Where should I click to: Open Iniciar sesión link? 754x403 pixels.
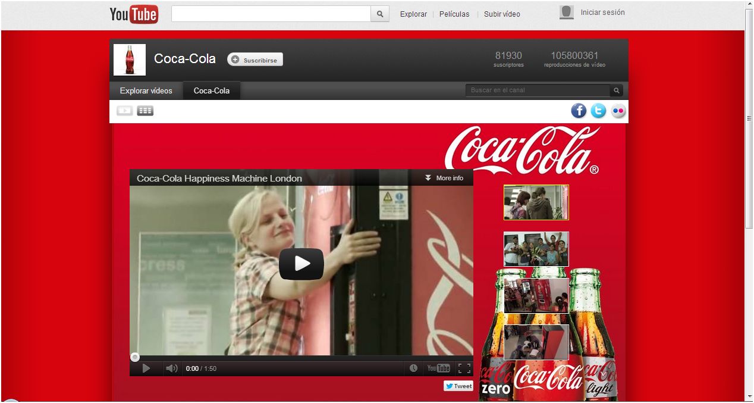coord(603,12)
